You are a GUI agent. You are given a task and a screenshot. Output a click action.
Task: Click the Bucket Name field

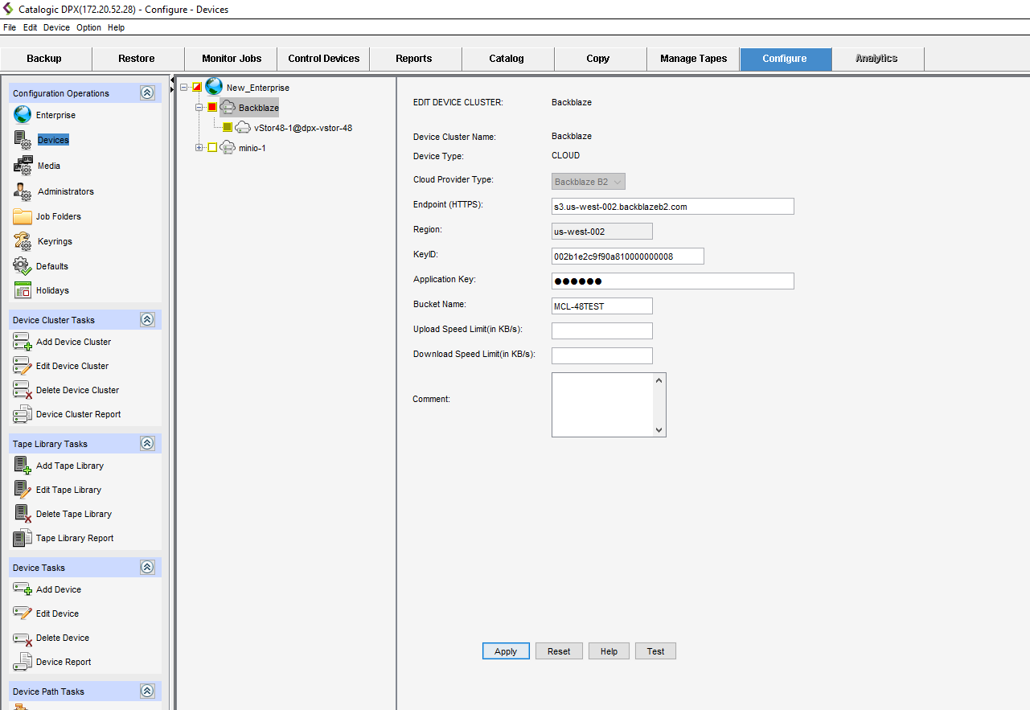pos(602,306)
